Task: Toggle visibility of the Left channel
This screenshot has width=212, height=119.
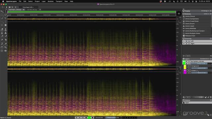Action: pyautogui.click(x=186, y=41)
